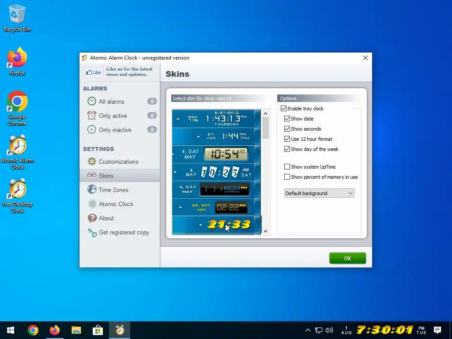This screenshot has height=339, width=452.
Task: Close the Atomic Alarm Clock window
Action: (365, 58)
